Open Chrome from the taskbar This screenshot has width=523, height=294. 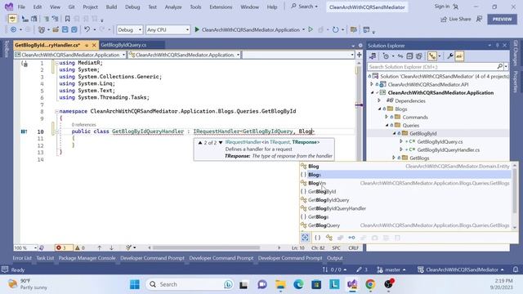[370, 284]
